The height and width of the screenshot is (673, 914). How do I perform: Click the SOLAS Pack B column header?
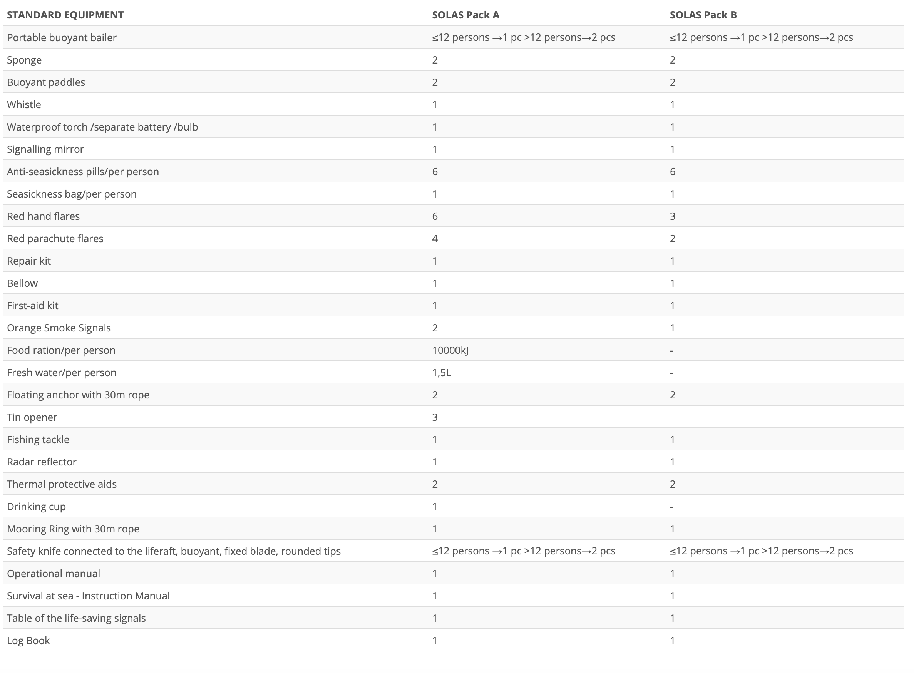[x=703, y=15]
